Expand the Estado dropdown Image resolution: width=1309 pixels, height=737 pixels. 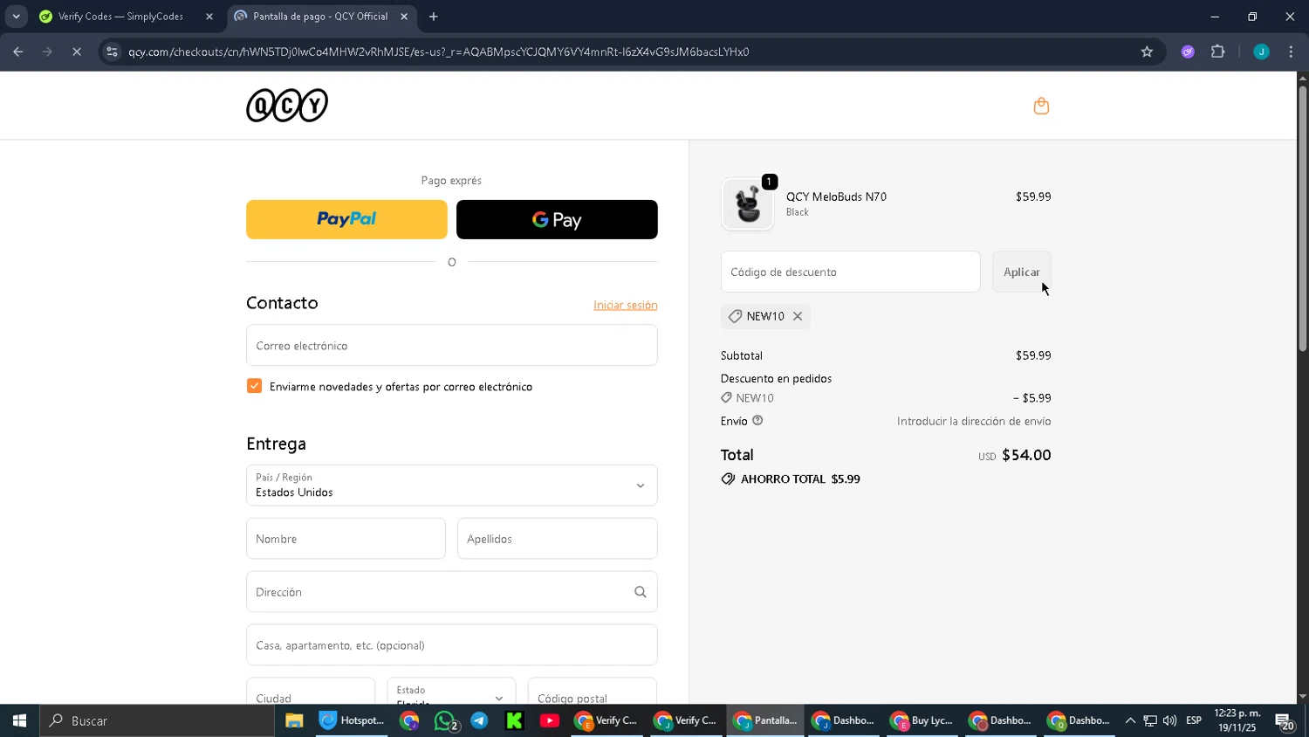point(451,695)
